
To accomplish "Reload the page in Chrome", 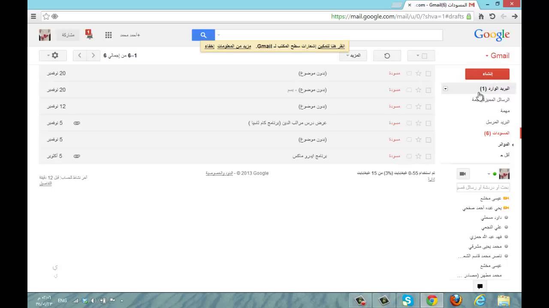I will click(492, 16).
